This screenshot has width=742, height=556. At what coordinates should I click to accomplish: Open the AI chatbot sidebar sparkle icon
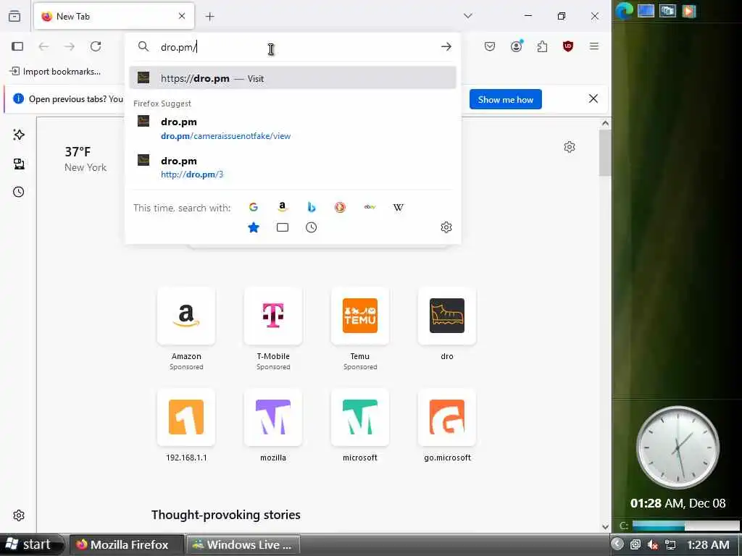pyautogui.click(x=19, y=135)
